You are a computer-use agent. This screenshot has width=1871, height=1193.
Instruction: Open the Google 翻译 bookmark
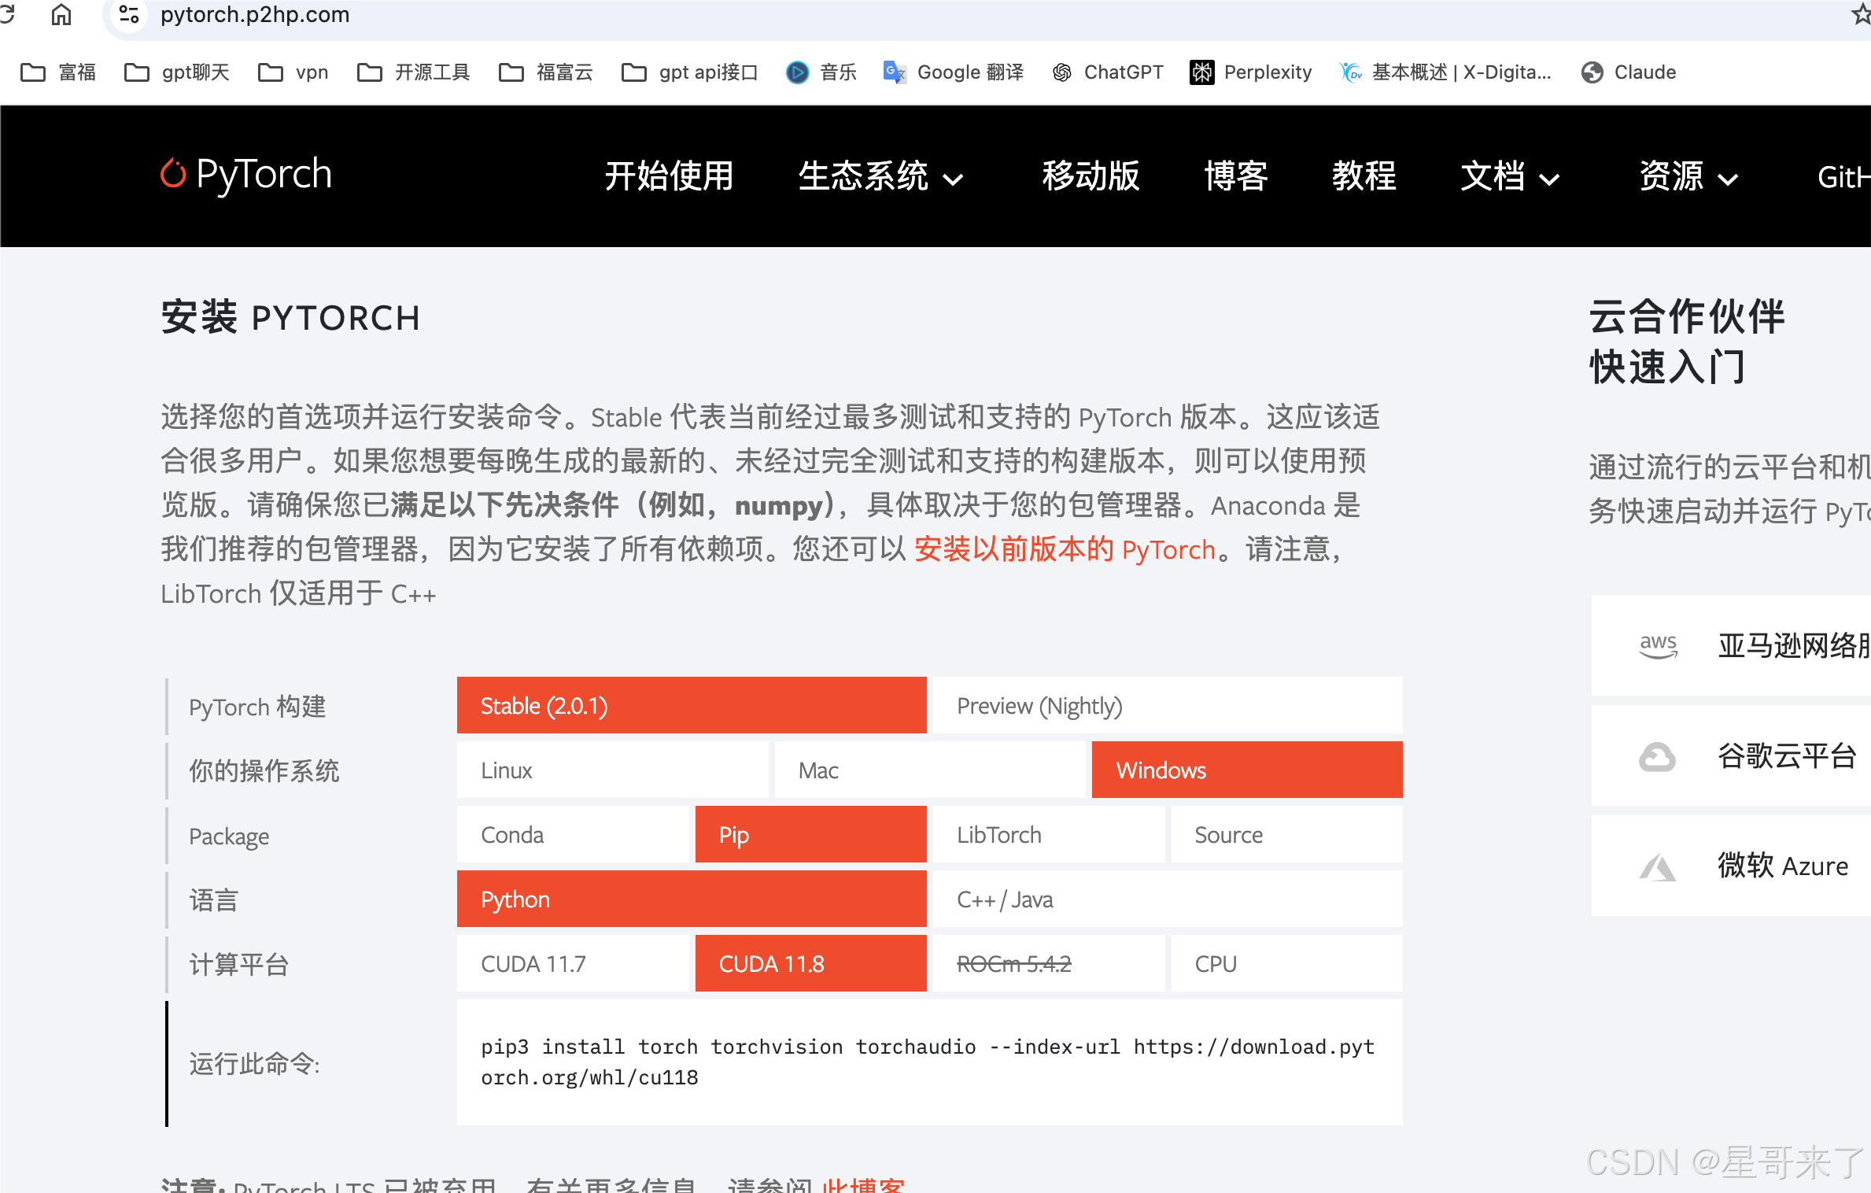(953, 72)
